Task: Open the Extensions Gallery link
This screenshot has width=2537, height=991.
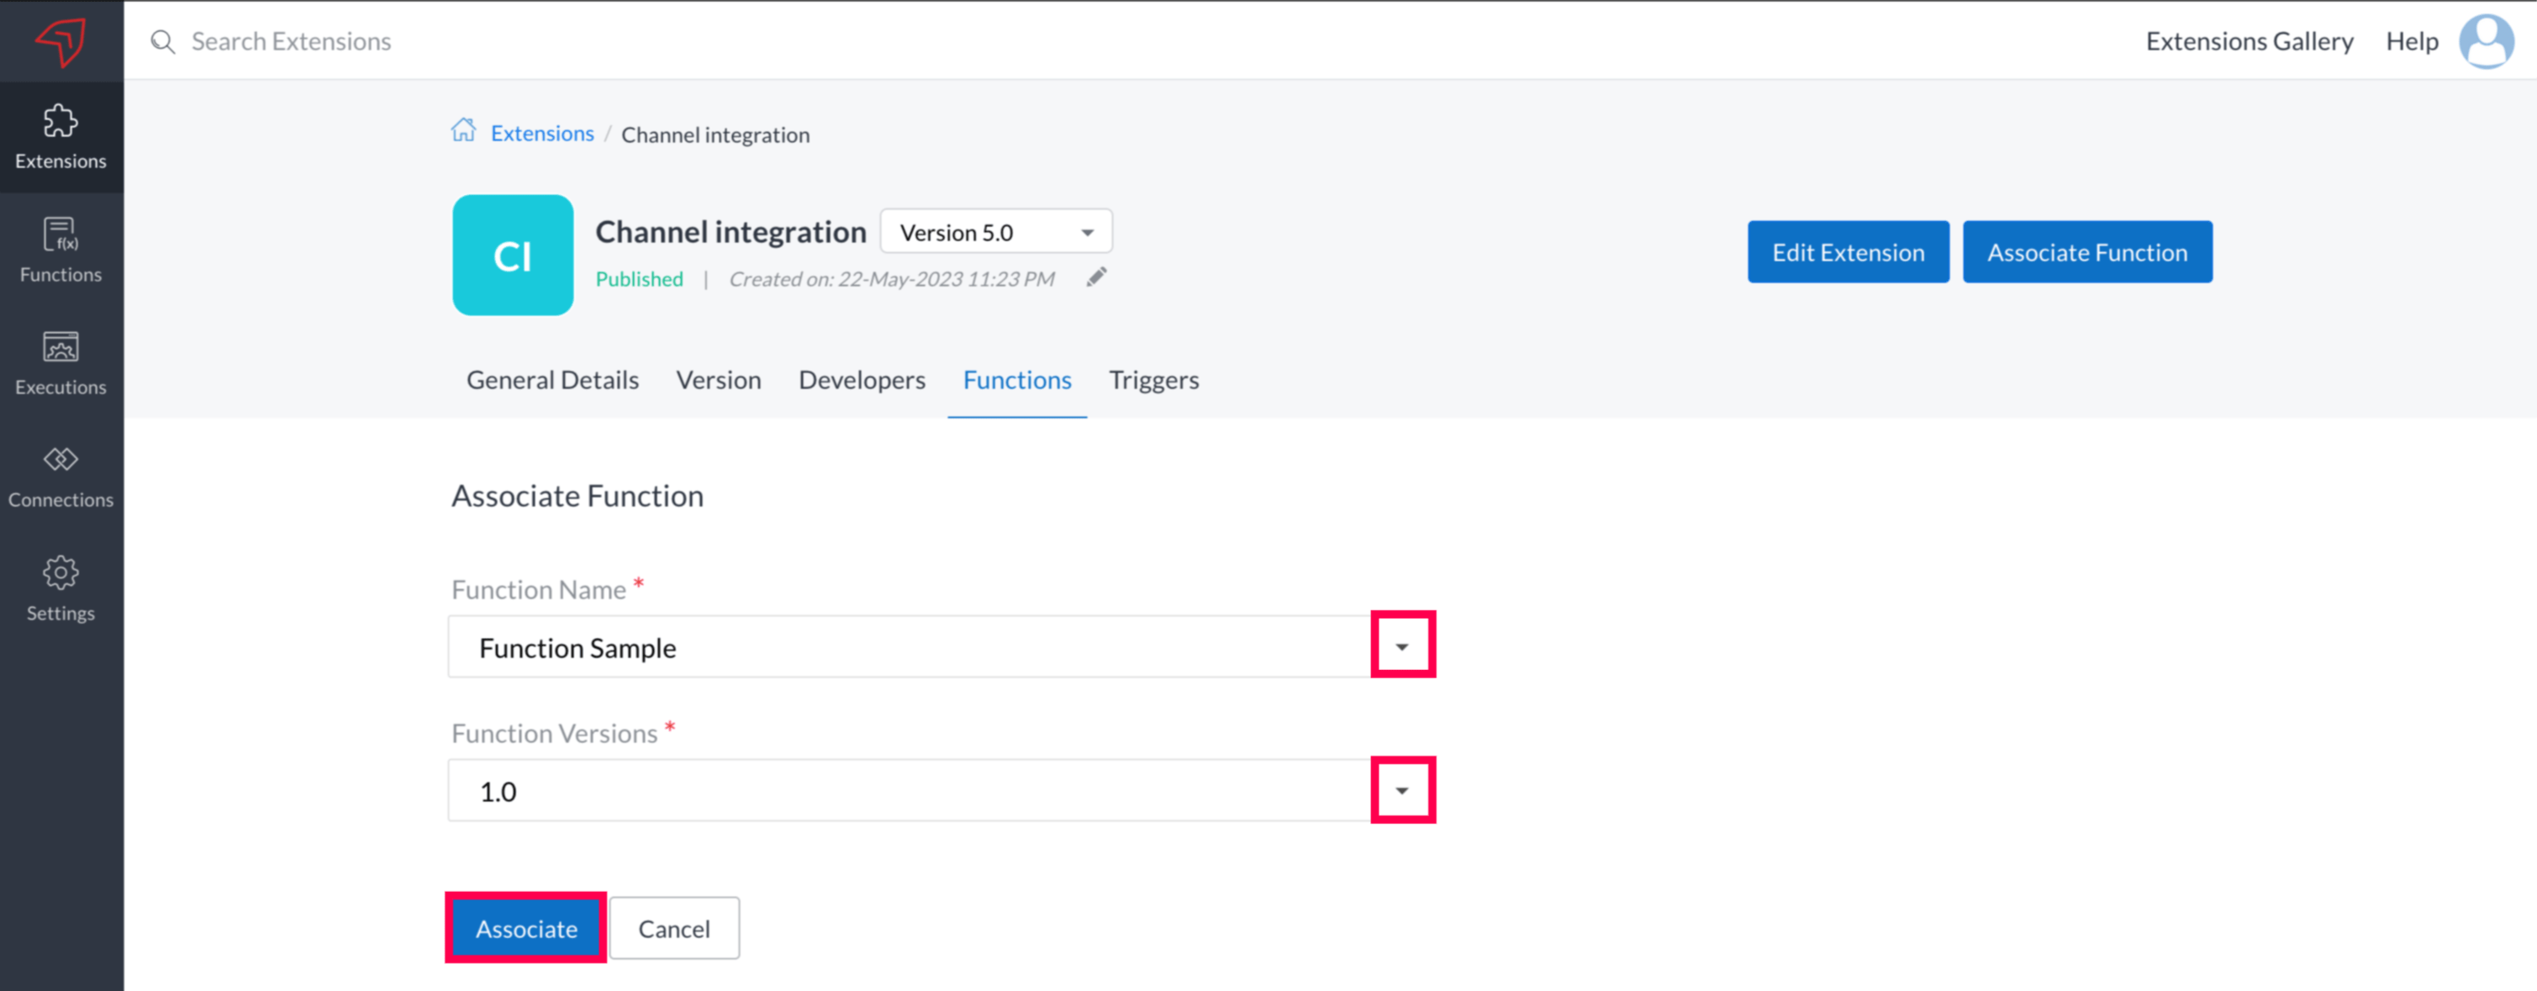Action: click(2250, 41)
